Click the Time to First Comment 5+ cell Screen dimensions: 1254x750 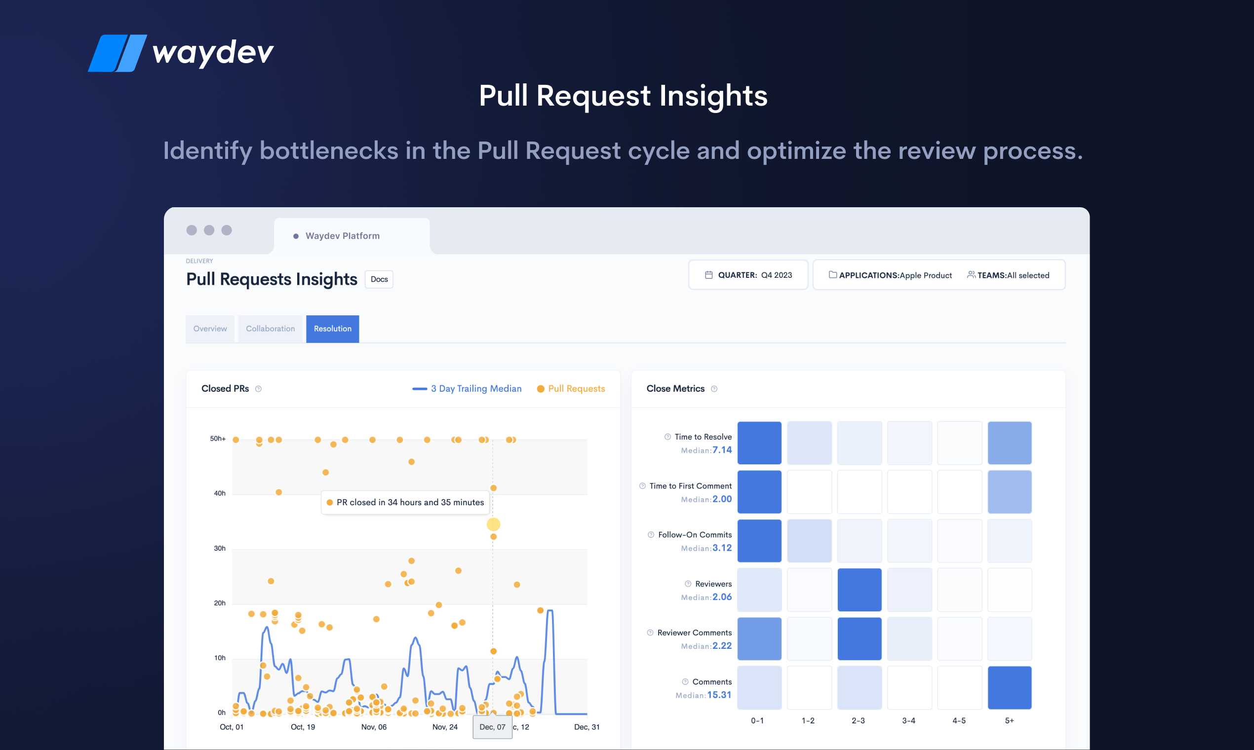[x=1009, y=492]
